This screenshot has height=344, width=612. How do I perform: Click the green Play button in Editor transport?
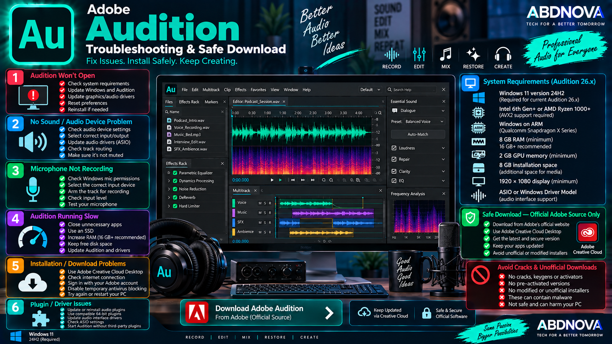280,180
